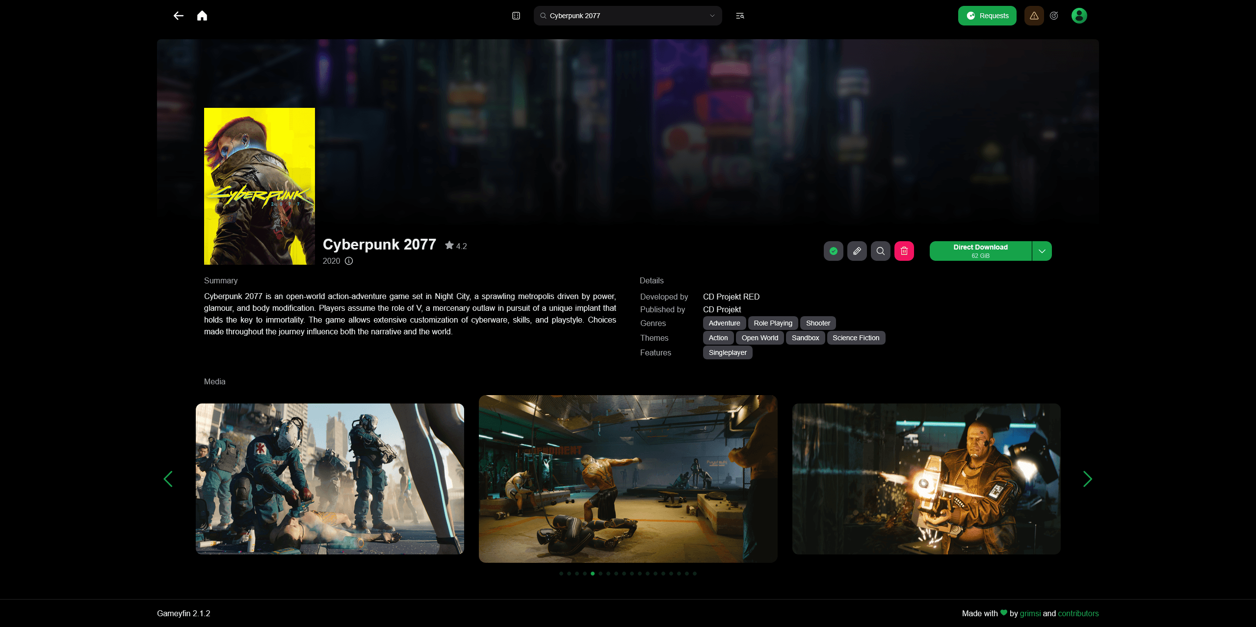Image resolution: width=1256 pixels, height=627 pixels.
Task: Click the match metadata magnifier icon
Action: (x=881, y=251)
